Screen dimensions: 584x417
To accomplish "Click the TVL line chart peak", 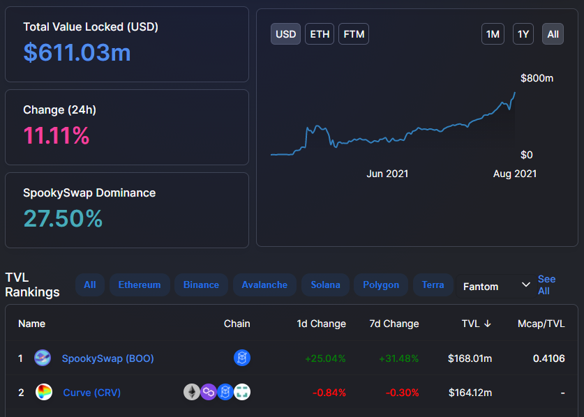I will tap(515, 93).
